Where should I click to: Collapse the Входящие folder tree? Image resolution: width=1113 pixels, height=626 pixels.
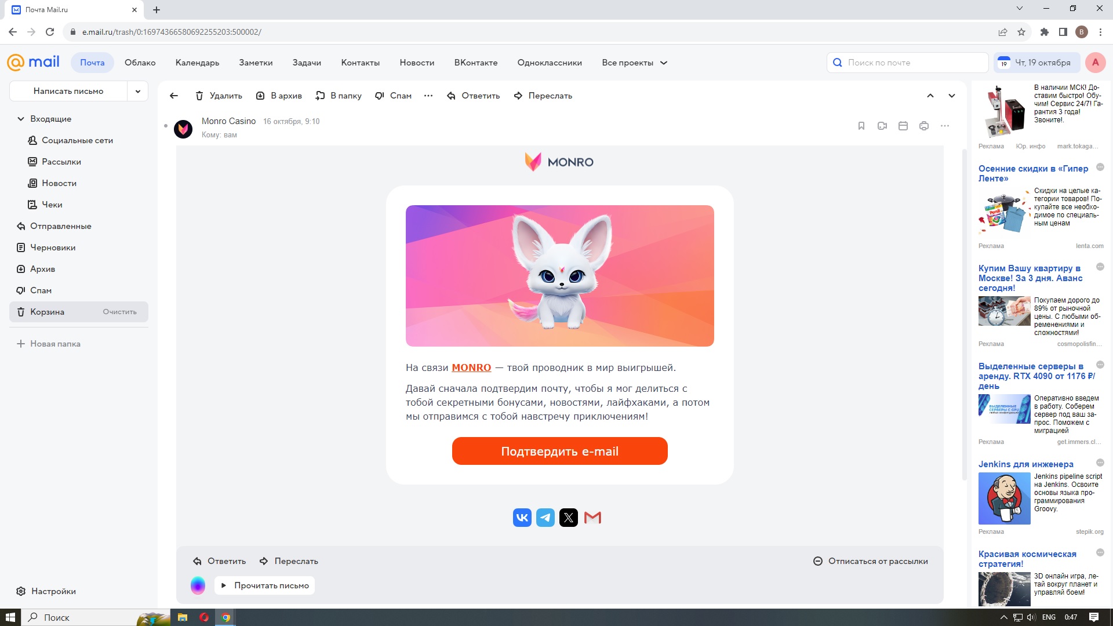[21, 119]
